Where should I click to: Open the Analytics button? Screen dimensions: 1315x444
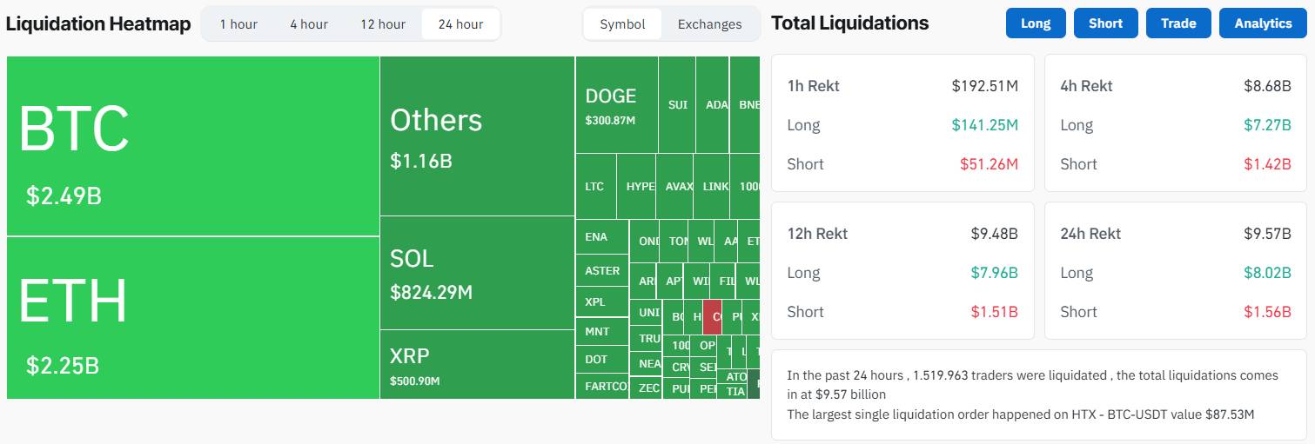click(x=1262, y=23)
